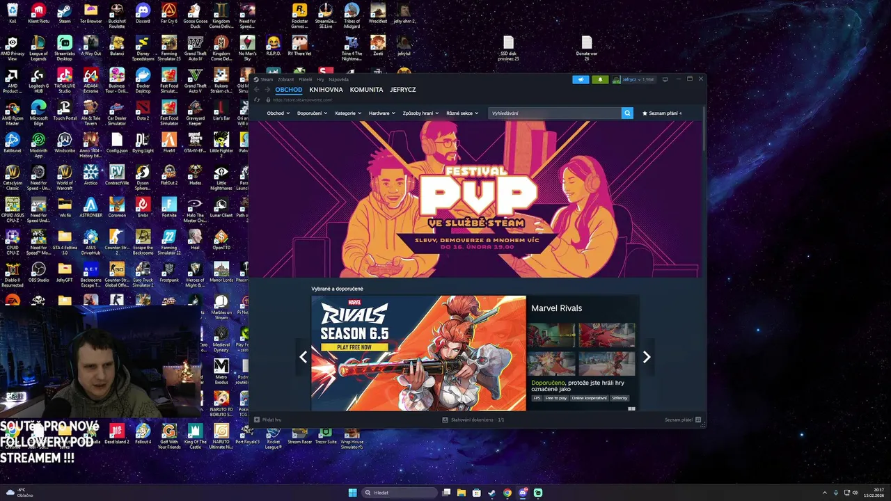
Task: Click the FPS tag
Action: pyautogui.click(x=537, y=398)
